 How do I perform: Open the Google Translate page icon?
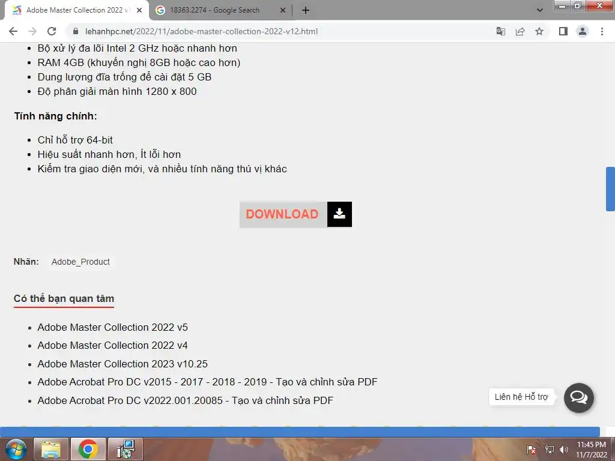[x=500, y=31]
